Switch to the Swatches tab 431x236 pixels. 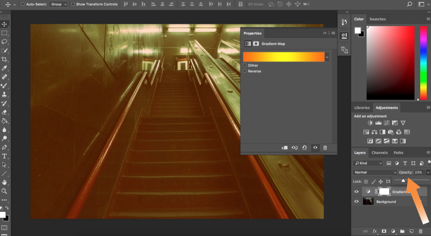coord(377,19)
